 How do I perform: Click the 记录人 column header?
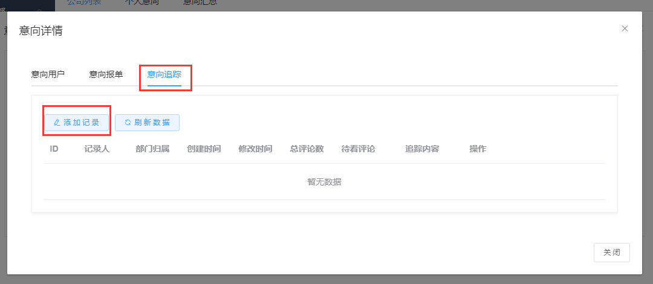click(x=97, y=149)
